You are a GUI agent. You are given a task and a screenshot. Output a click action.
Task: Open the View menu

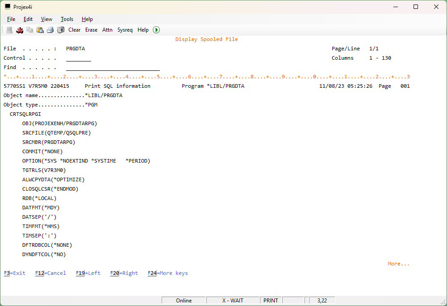point(46,19)
